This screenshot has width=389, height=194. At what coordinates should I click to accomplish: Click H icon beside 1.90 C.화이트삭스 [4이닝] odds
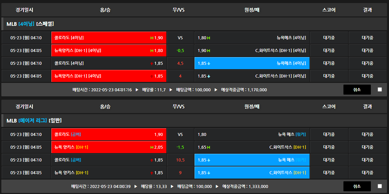(x=209, y=51)
